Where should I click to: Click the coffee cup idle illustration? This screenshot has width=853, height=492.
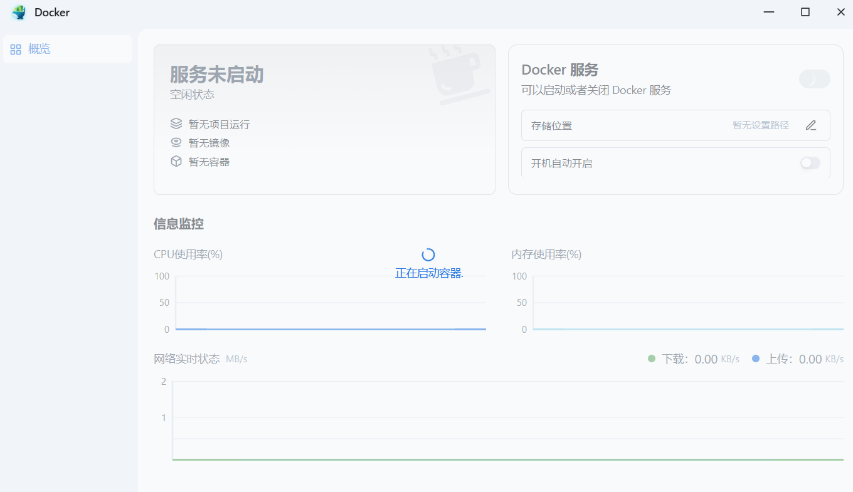point(455,75)
